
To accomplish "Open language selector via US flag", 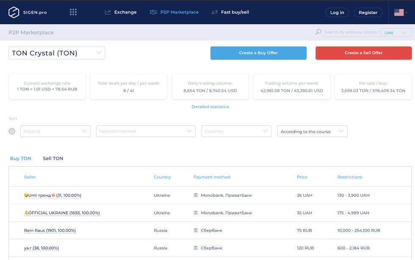I will (x=399, y=12).
